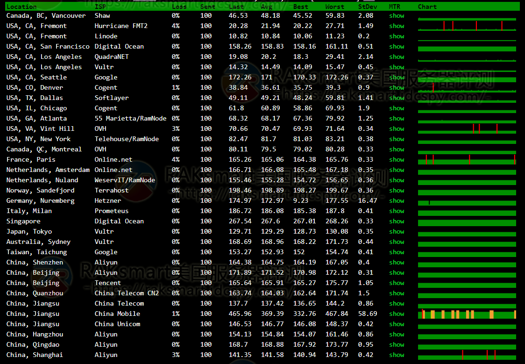Open MTR show for Linode Fremont
Image resolution: width=525 pixels, height=364 pixels.
[x=397, y=36]
